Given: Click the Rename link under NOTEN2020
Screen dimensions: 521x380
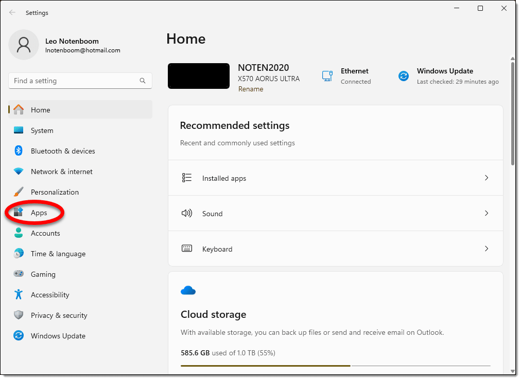Looking at the screenshot, I should click(x=250, y=89).
